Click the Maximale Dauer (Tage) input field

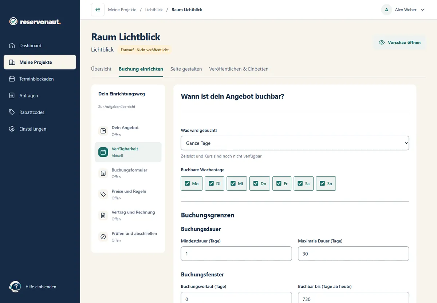(353, 254)
